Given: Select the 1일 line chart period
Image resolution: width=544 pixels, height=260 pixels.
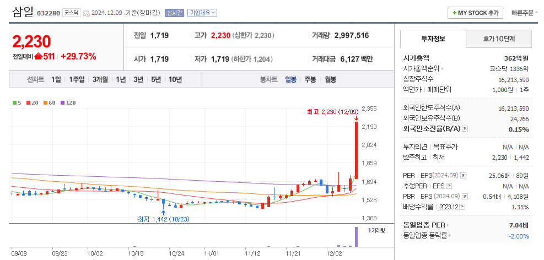Looking at the screenshot, I should [x=56, y=79].
